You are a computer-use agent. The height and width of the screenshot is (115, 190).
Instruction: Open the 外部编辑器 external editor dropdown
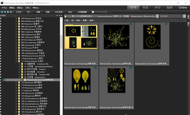(83, 12)
